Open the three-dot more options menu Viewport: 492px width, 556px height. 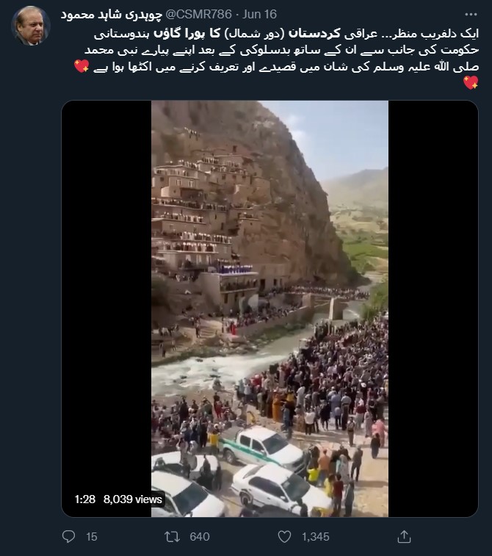[471, 15]
